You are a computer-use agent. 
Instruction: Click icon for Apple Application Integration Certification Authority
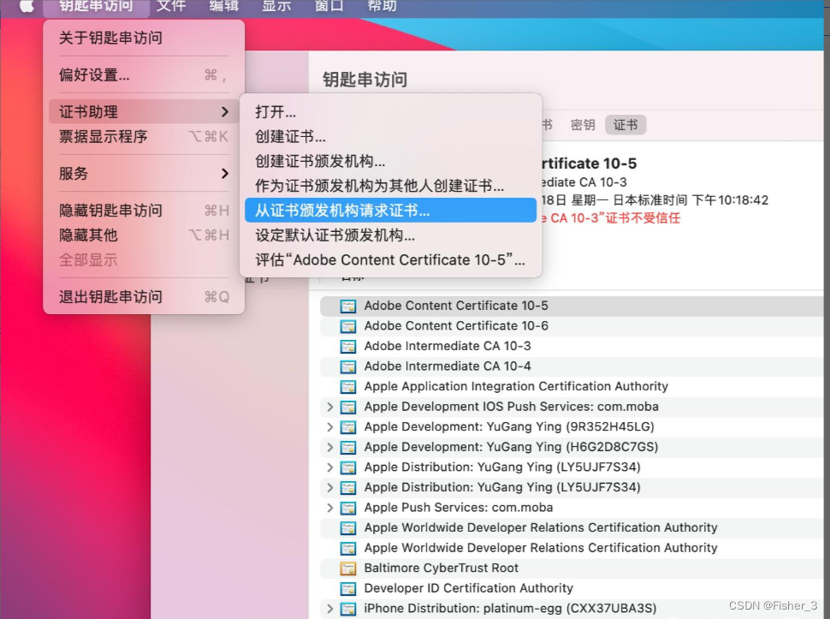pyautogui.click(x=347, y=386)
